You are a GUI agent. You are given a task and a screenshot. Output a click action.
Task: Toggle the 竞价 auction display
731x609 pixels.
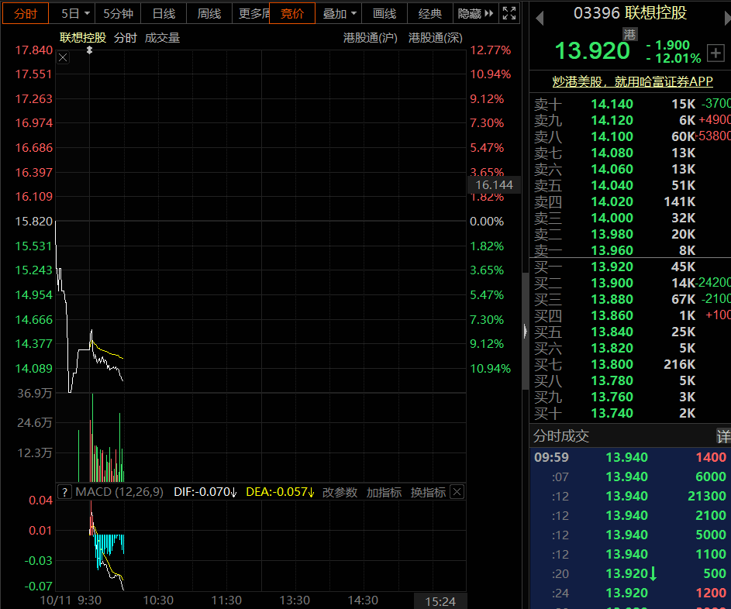pos(292,13)
